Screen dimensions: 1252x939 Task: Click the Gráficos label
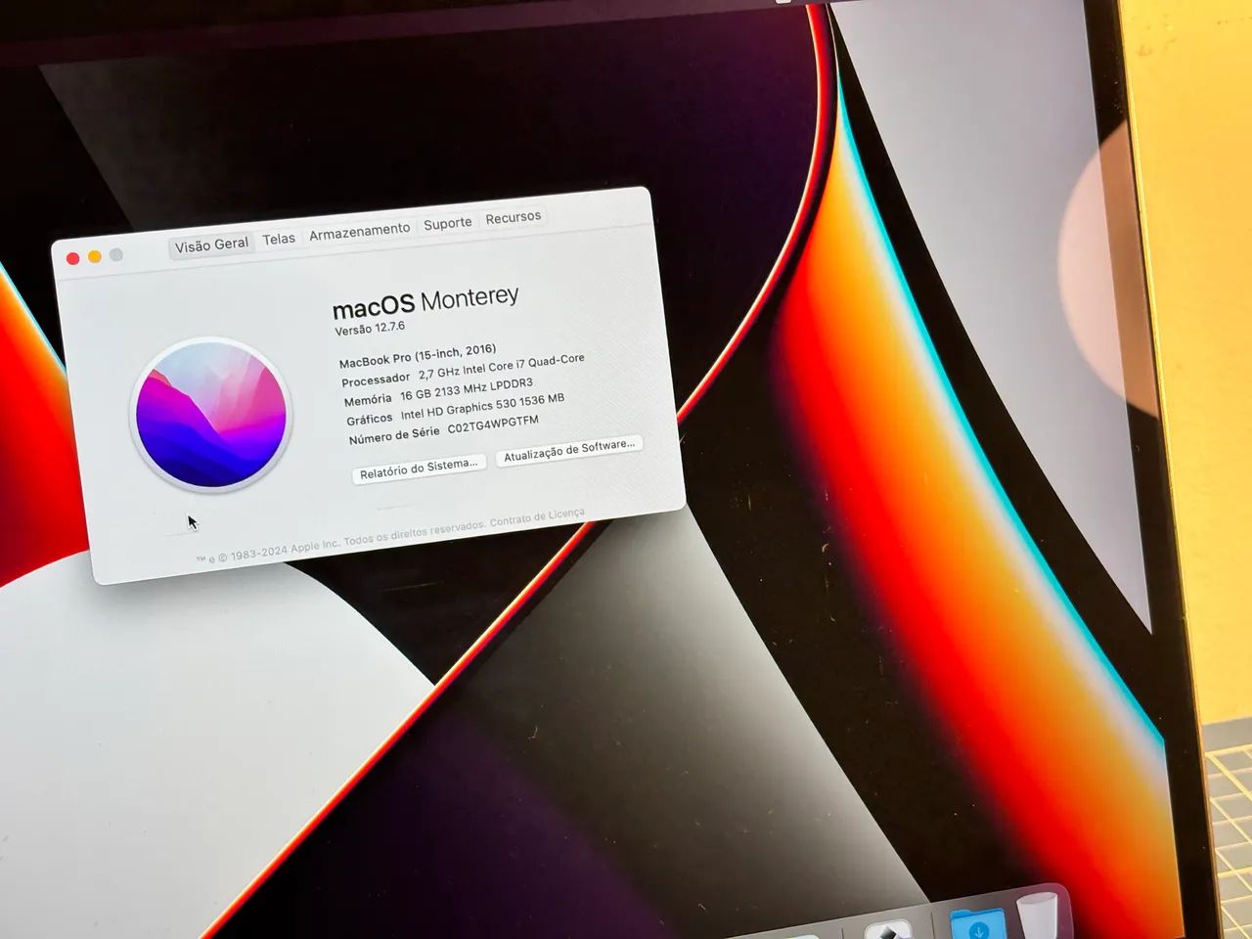tap(370, 420)
